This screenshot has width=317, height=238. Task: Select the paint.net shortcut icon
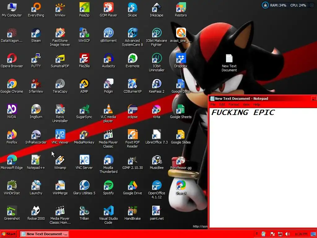[156, 213]
